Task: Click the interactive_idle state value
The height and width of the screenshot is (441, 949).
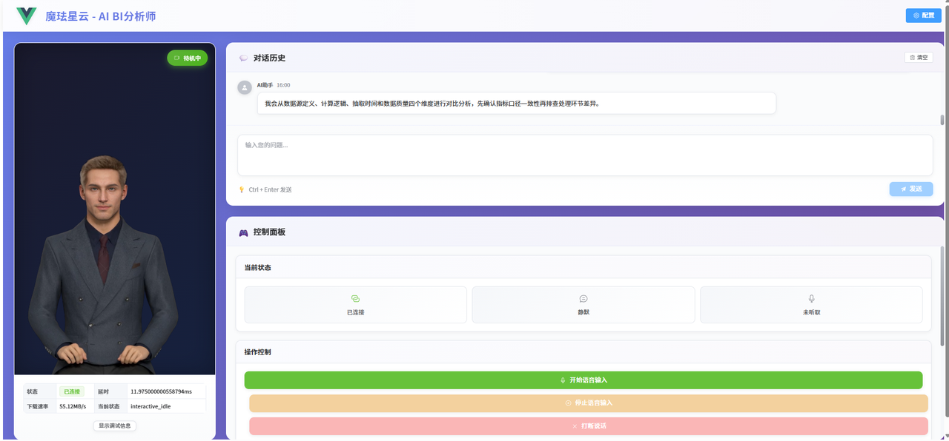Action: click(151, 406)
